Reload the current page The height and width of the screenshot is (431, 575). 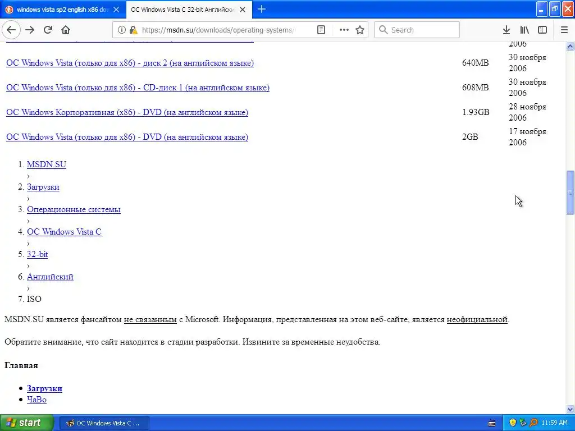48,30
